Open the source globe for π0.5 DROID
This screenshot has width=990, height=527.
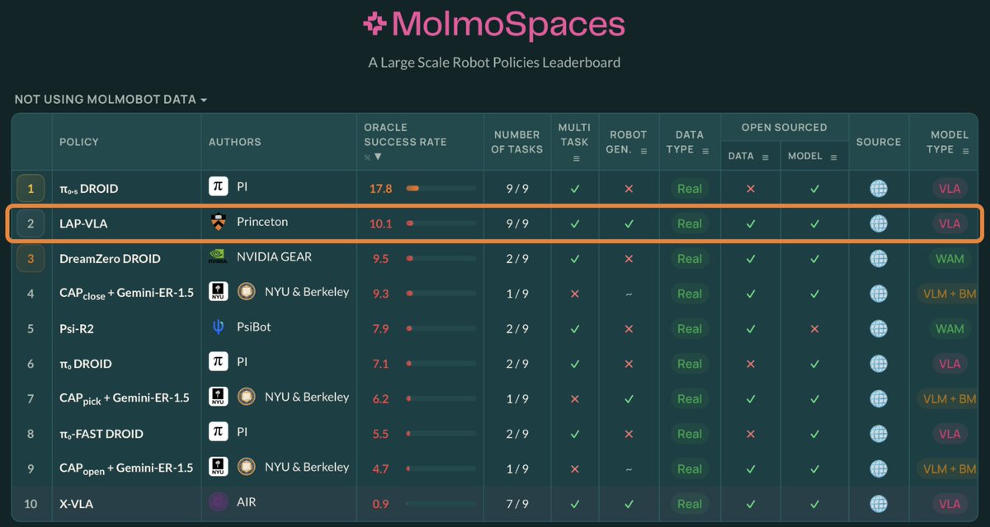879,189
